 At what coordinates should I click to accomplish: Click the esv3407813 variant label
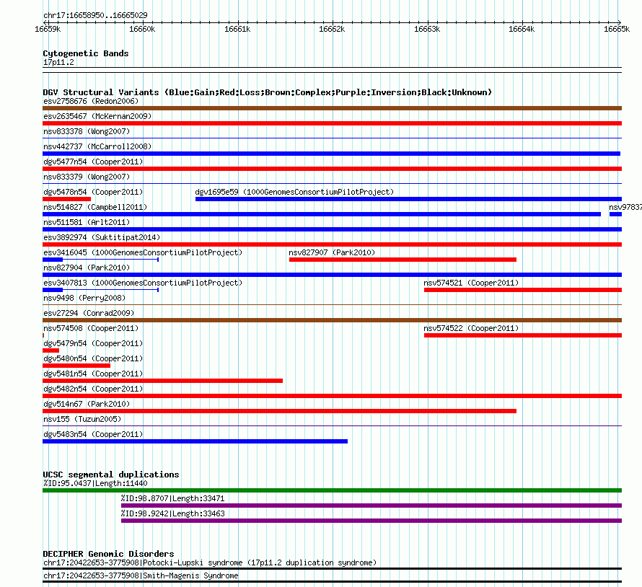pos(143,283)
